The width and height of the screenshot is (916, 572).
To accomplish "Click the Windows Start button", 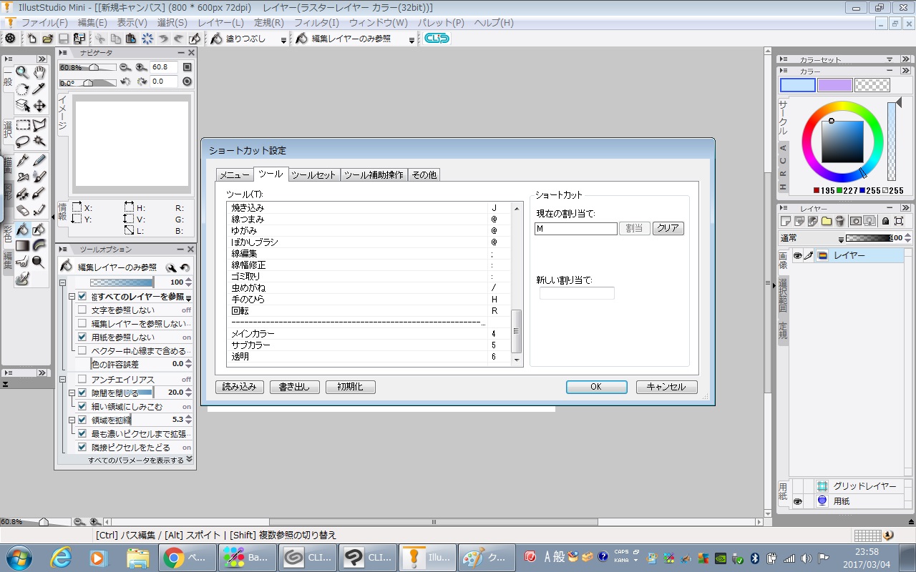I will coord(19,557).
